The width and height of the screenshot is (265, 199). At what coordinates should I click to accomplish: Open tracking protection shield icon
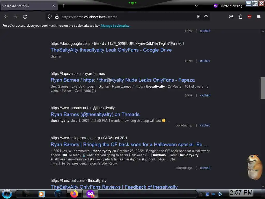tap(49, 17)
